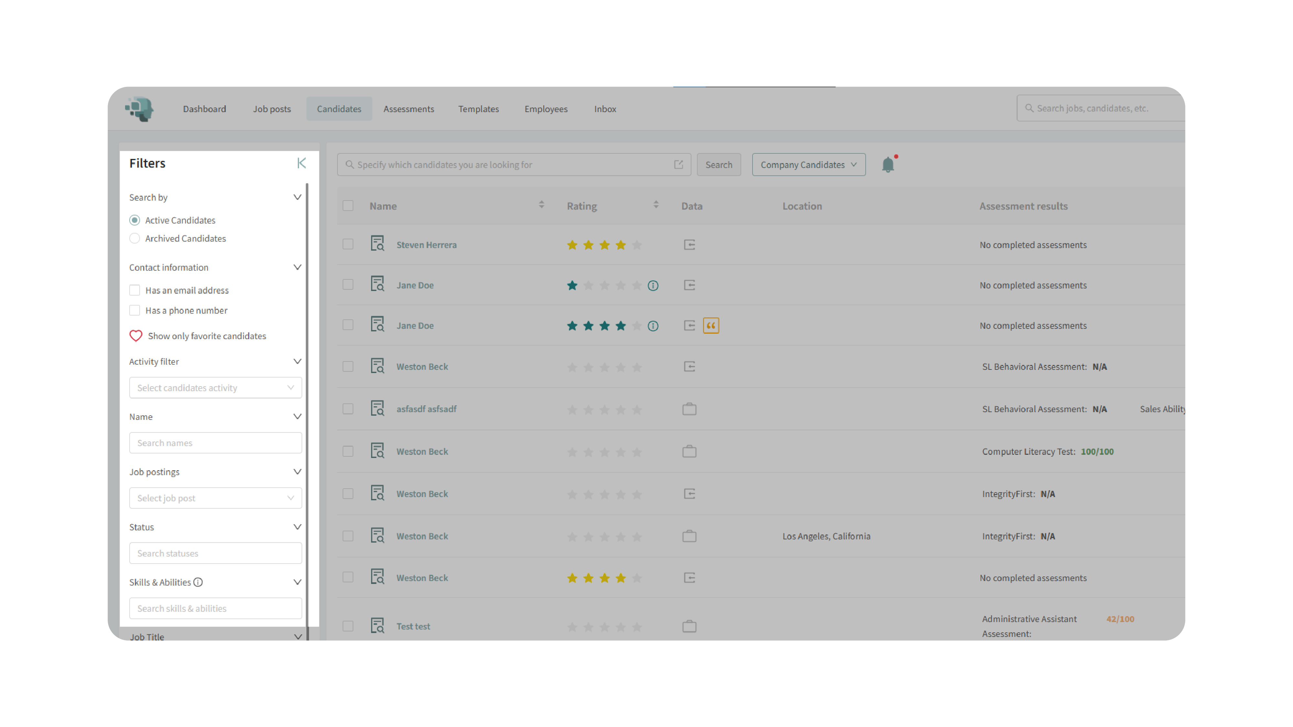The height and width of the screenshot is (727, 1293).
Task: Check the Has an email address box
Action: point(134,290)
